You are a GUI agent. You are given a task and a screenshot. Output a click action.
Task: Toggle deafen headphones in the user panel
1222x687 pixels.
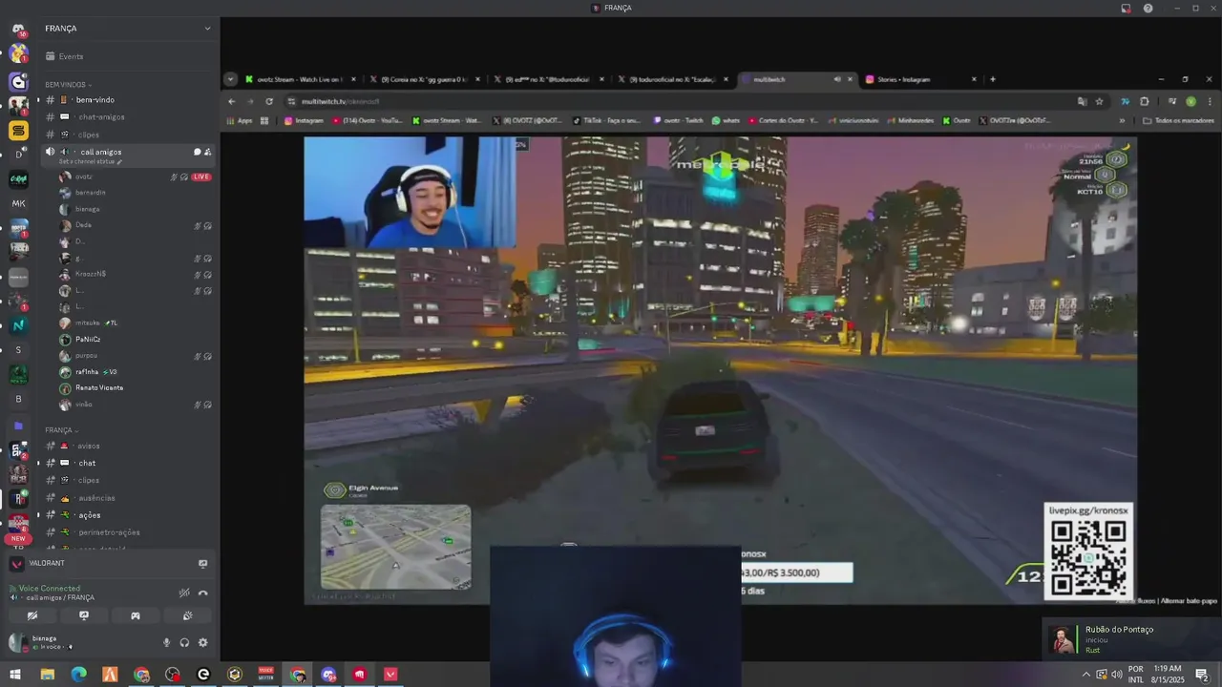click(x=184, y=643)
